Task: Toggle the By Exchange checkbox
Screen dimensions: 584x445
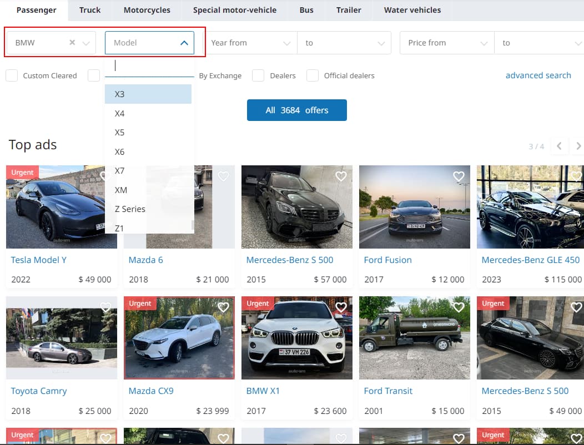Action: click(x=94, y=75)
